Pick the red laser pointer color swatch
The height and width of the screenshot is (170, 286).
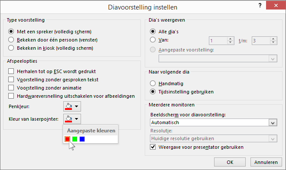pos(67,139)
